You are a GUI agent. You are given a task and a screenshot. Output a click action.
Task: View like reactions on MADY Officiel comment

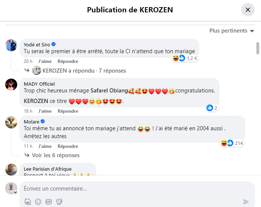click(x=212, y=108)
